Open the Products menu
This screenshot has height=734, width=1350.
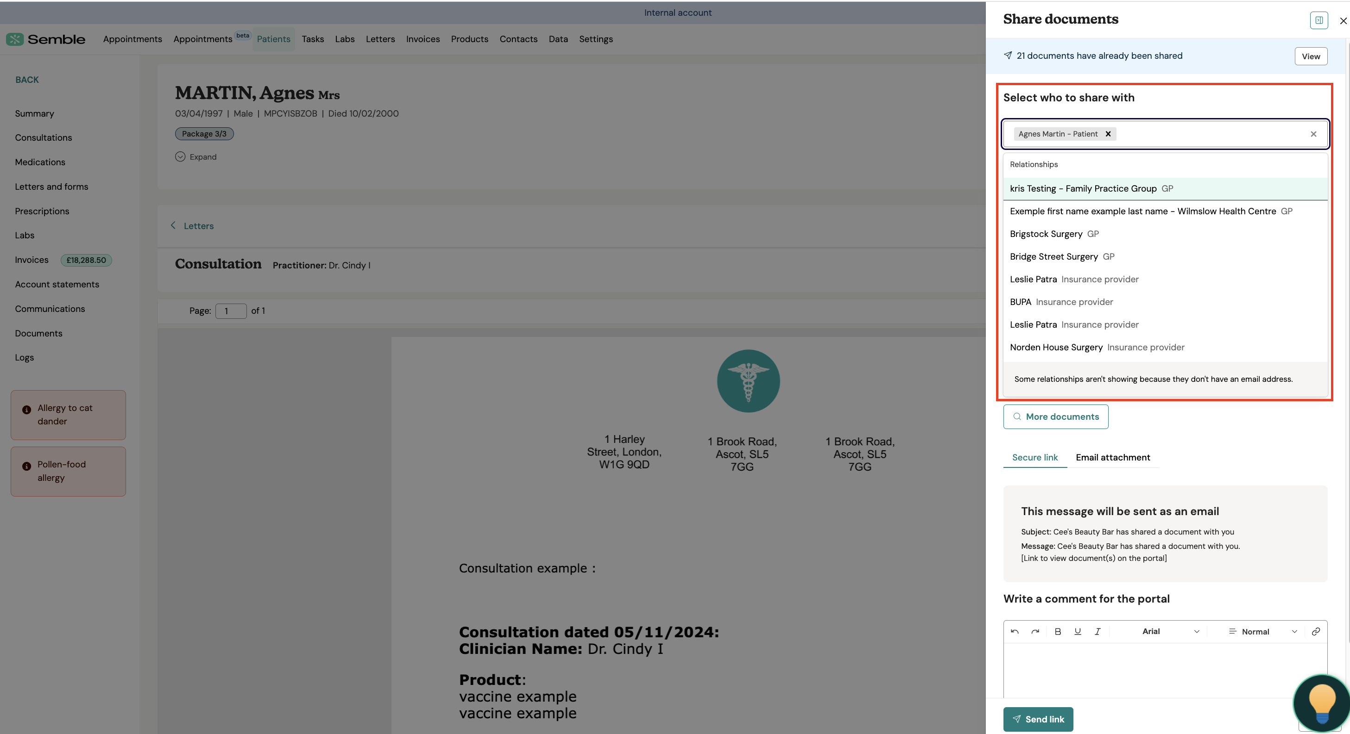pyautogui.click(x=470, y=39)
